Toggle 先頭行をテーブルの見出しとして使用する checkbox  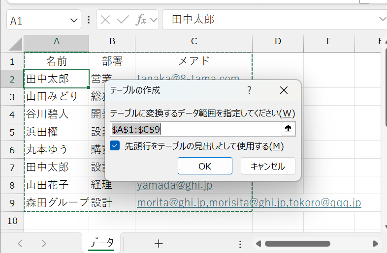click(115, 146)
